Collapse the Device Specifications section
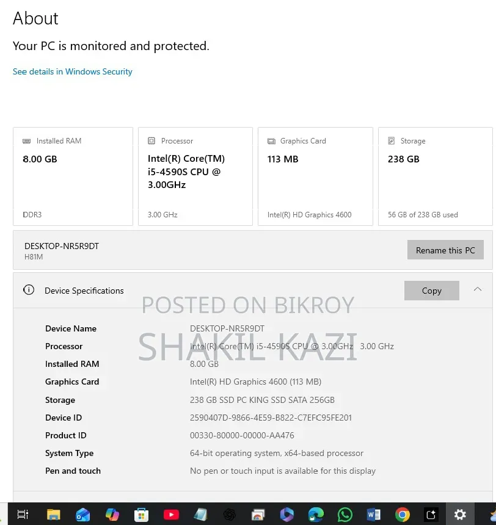The width and height of the screenshot is (496, 525). [x=478, y=289]
